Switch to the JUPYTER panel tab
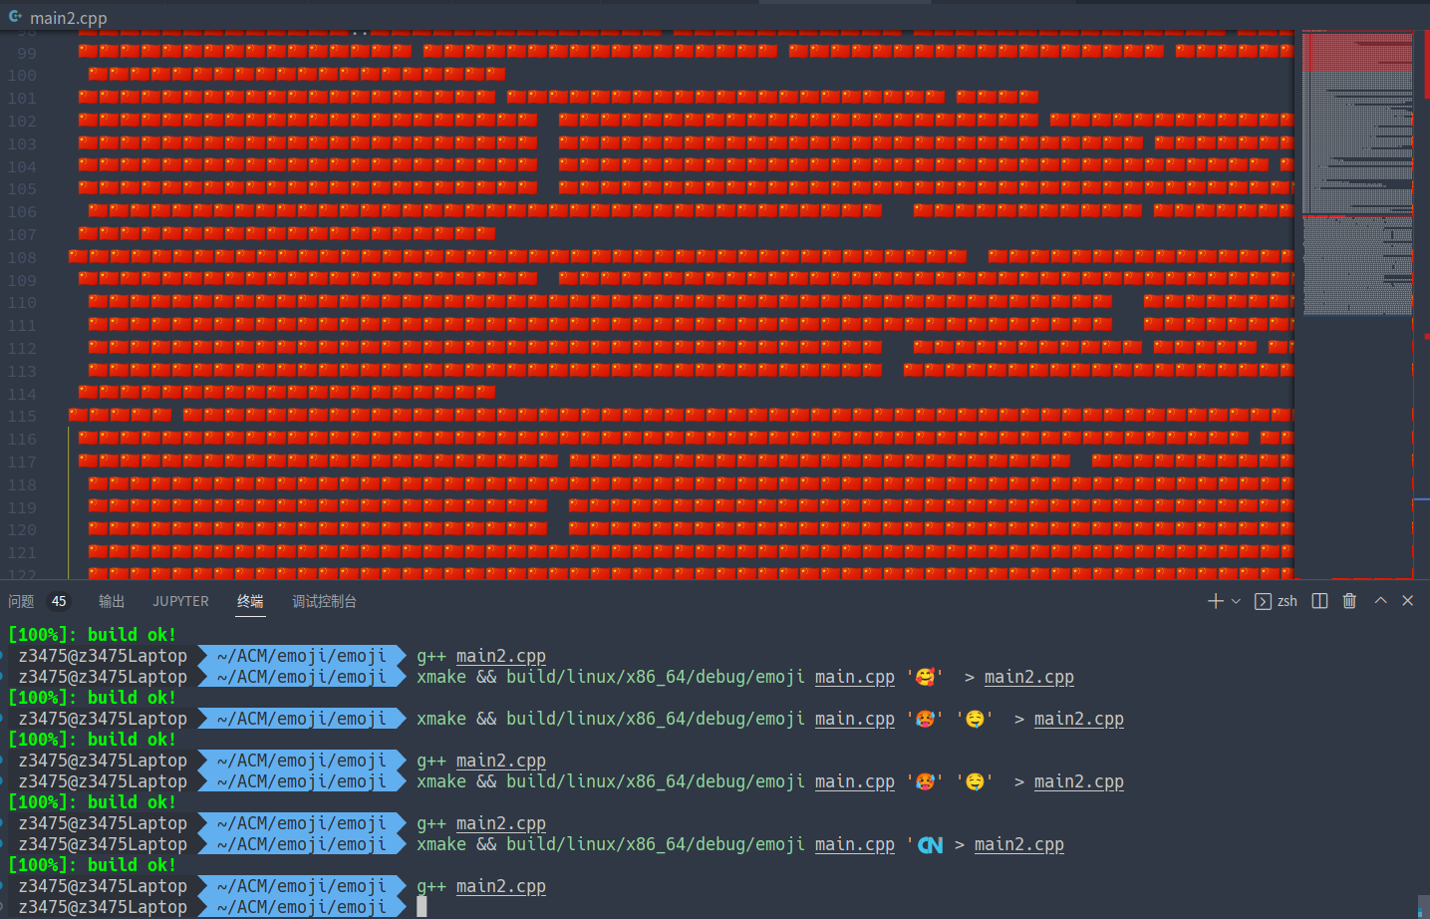Viewport: 1430px width, 919px height. click(x=180, y=601)
